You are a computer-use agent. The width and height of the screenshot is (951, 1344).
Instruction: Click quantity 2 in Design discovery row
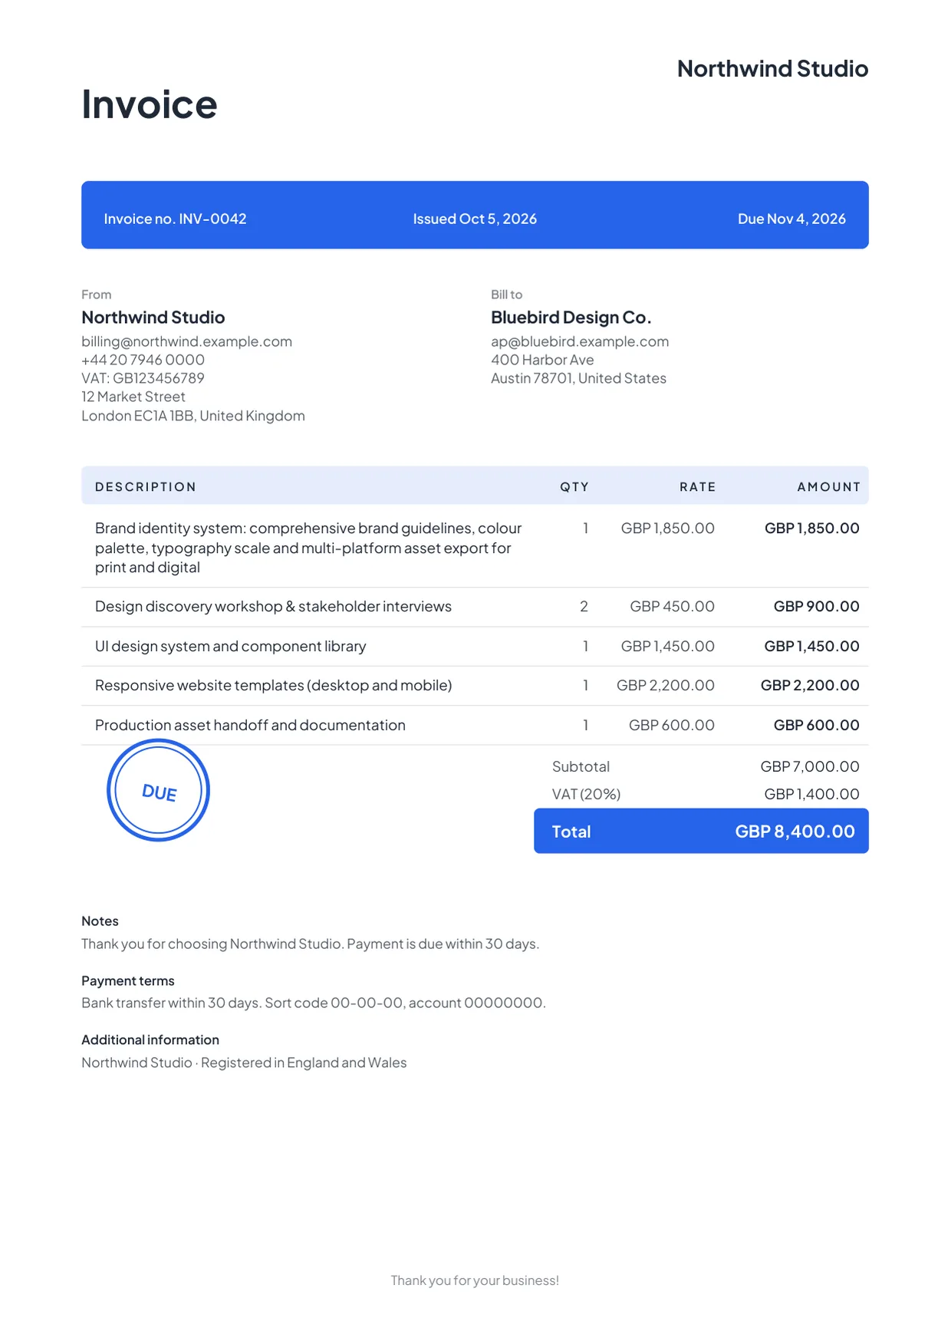[x=584, y=606]
